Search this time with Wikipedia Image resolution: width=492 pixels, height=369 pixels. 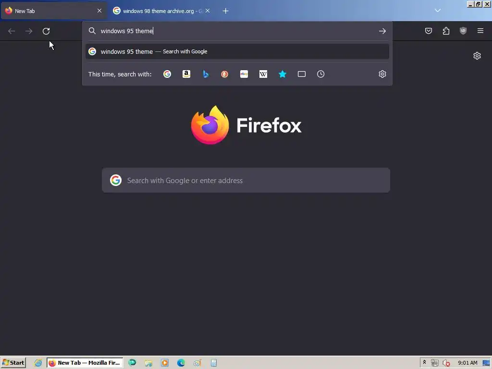263,74
